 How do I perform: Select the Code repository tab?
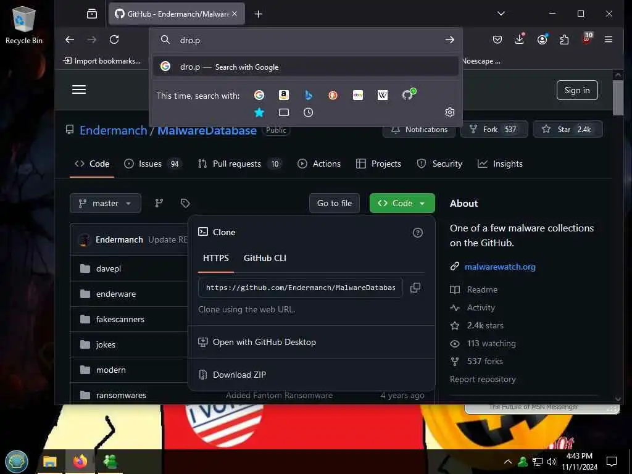point(92,164)
